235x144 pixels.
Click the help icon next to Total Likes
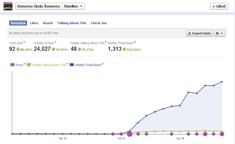pyautogui.click(x=24, y=42)
